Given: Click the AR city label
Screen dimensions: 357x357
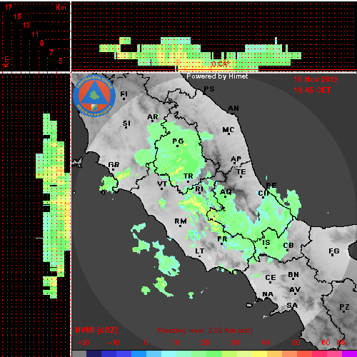Looking at the screenshot, I should pyautogui.click(x=153, y=117).
